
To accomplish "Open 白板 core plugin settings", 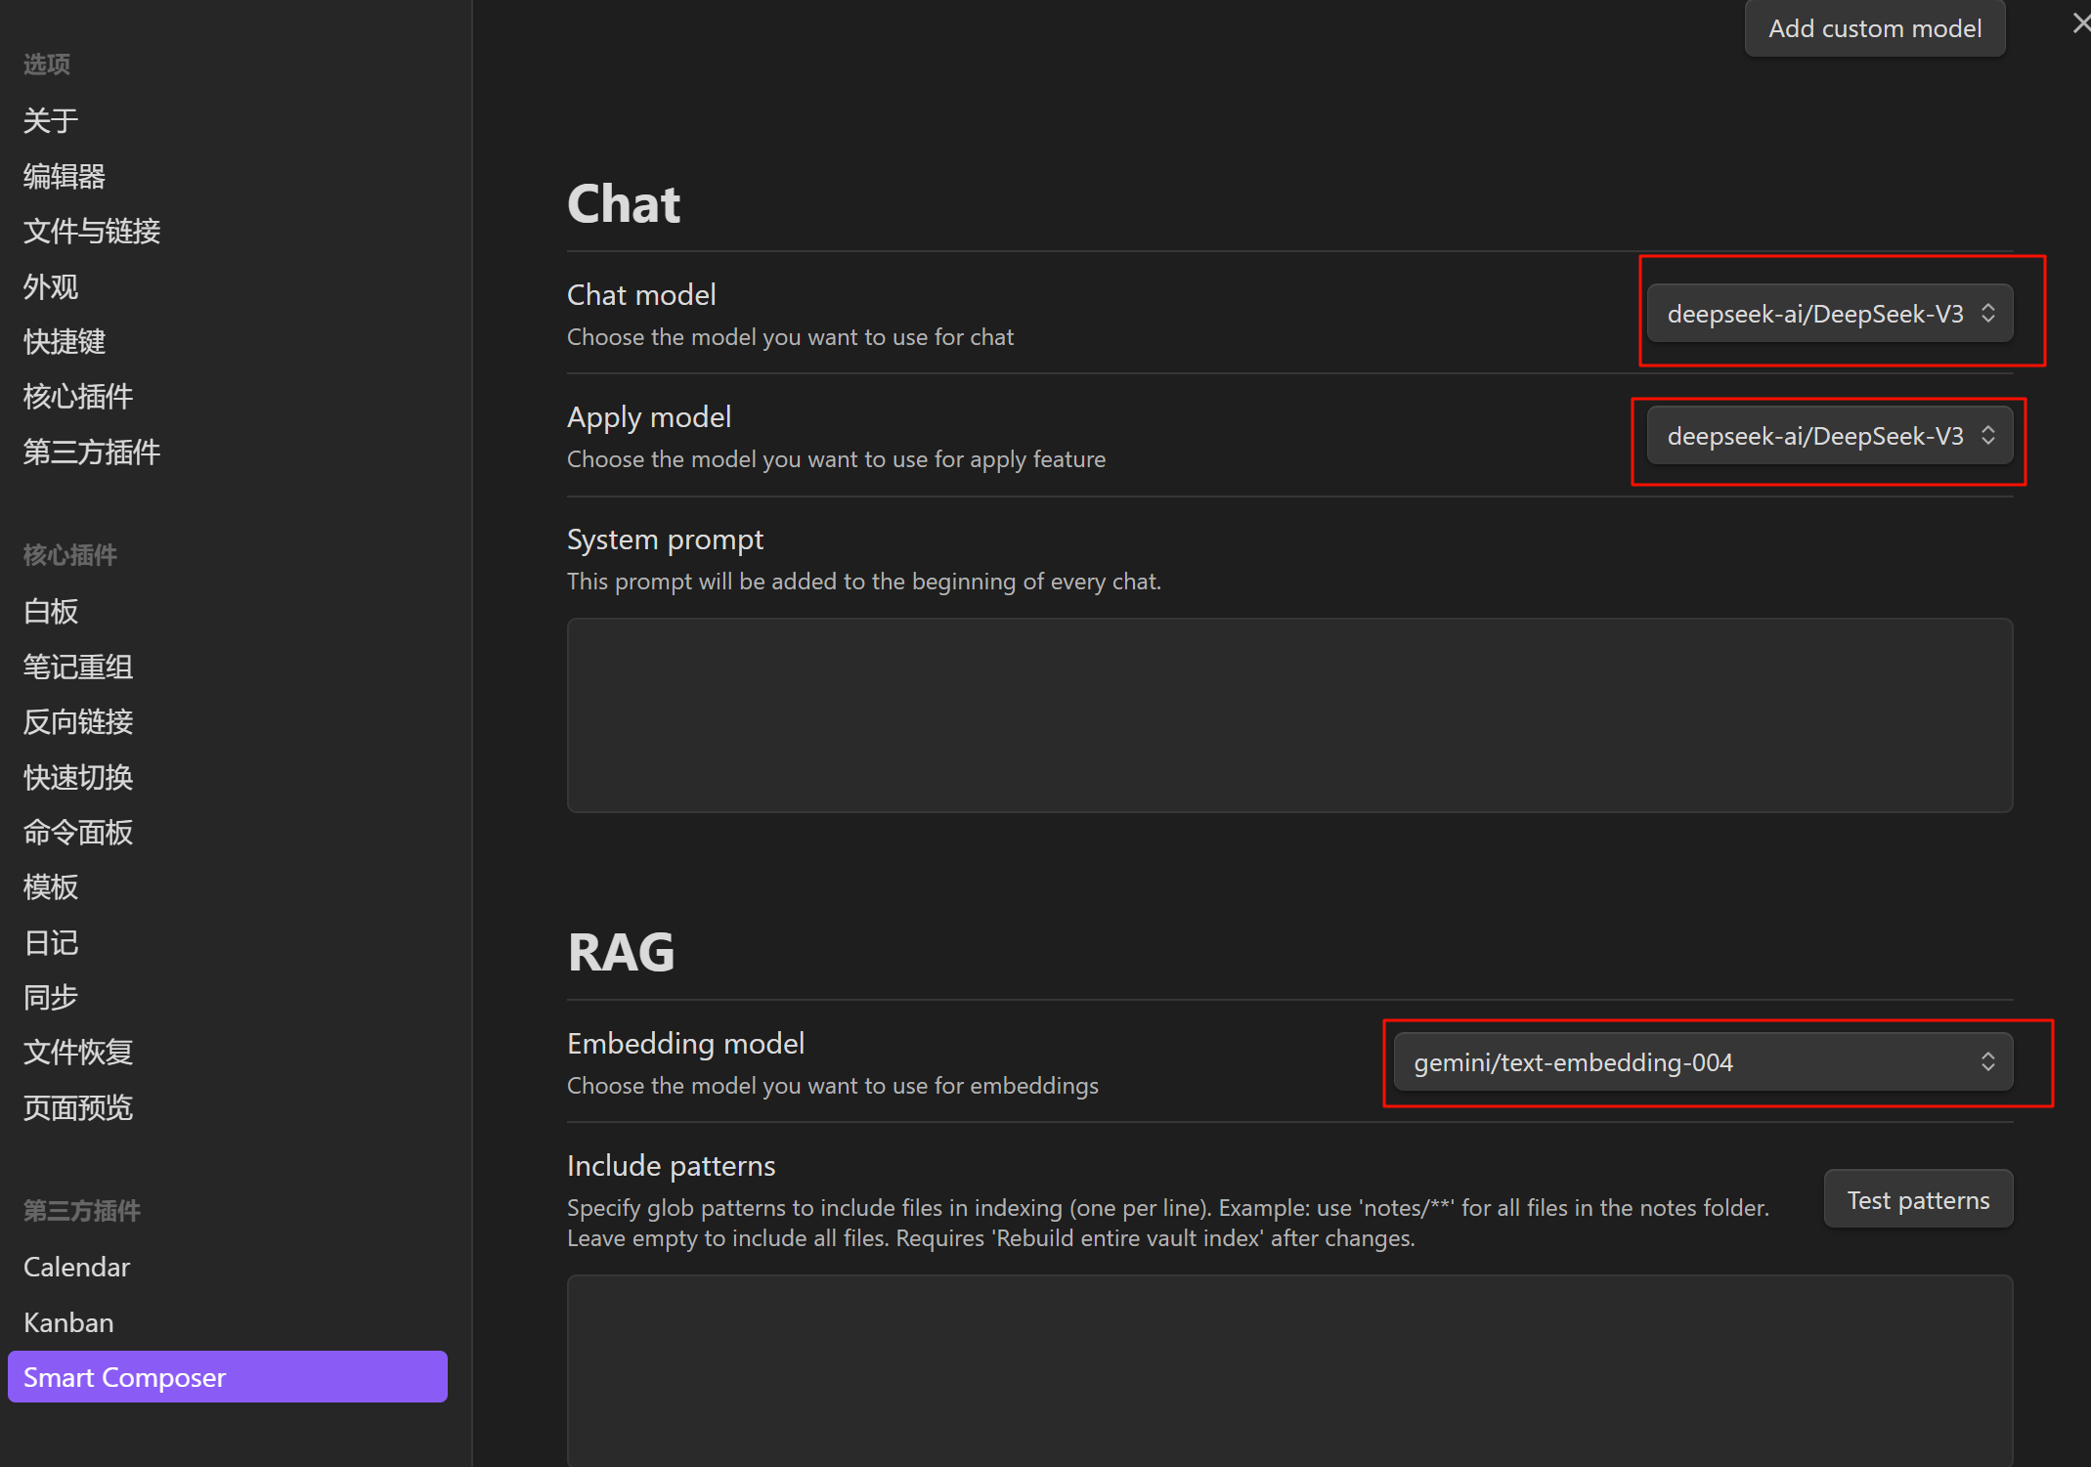I will (x=51, y=612).
